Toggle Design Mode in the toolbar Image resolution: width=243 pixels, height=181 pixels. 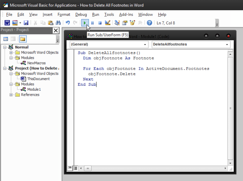pos(108,23)
